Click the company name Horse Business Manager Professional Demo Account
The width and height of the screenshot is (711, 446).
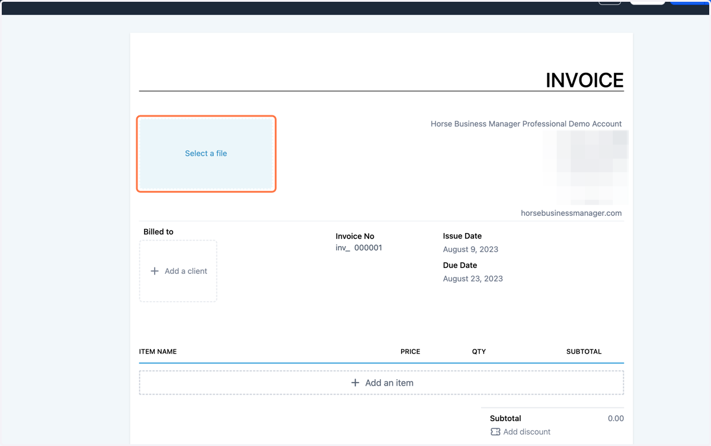pyautogui.click(x=526, y=124)
